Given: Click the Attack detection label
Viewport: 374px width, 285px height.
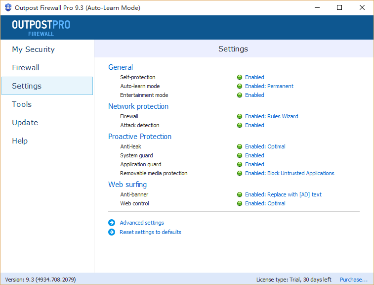Looking at the screenshot, I should (x=139, y=125).
